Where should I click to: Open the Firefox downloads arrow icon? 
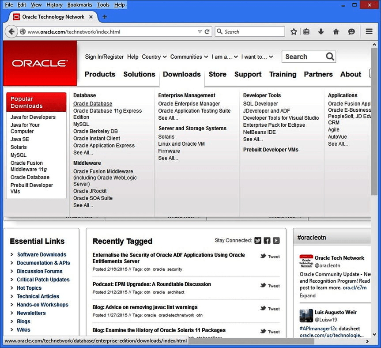(x=321, y=32)
